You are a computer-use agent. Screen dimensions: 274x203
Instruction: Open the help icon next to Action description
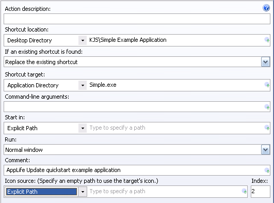click(266, 8)
